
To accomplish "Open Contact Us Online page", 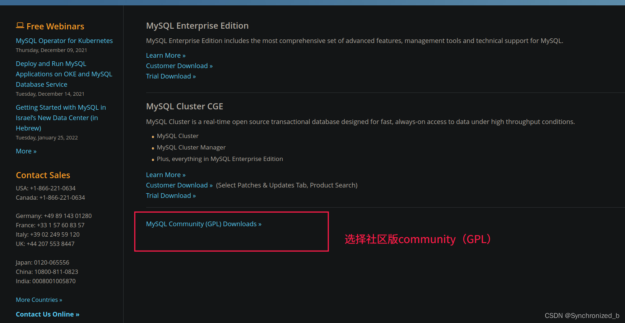I will click(x=47, y=314).
